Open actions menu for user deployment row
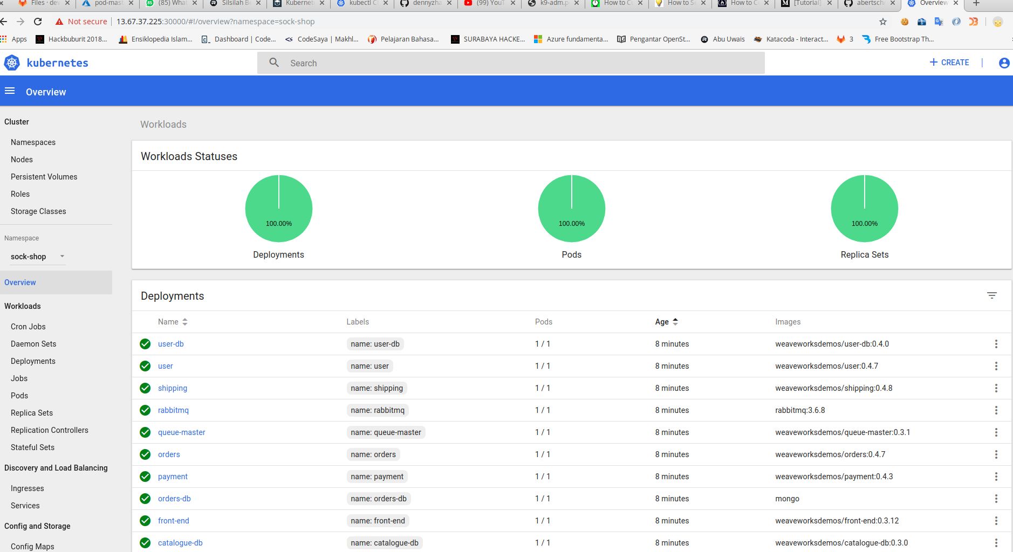Screen dimensions: 1013x552 click(996, 366)
